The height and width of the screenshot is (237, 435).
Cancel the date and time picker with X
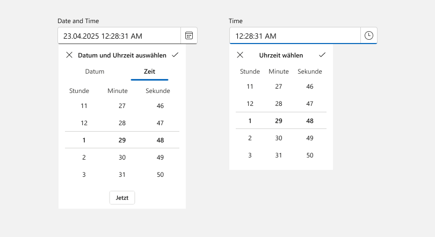click(x=69, y=55)
